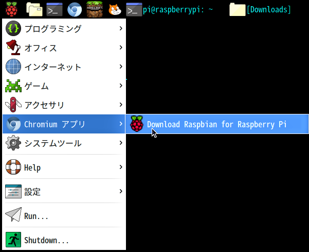
Task: Start Minecraft Pi from the panel
Action: click(95, 9)
